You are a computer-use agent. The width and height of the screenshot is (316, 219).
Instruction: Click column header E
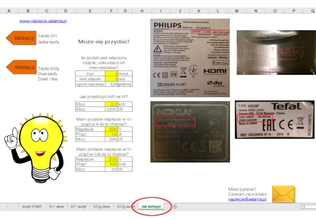tap(90, 11)
